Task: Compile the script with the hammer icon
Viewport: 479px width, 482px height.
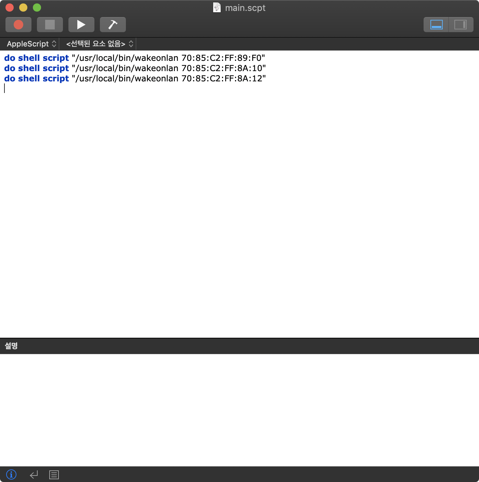Action: click(113, 25)
